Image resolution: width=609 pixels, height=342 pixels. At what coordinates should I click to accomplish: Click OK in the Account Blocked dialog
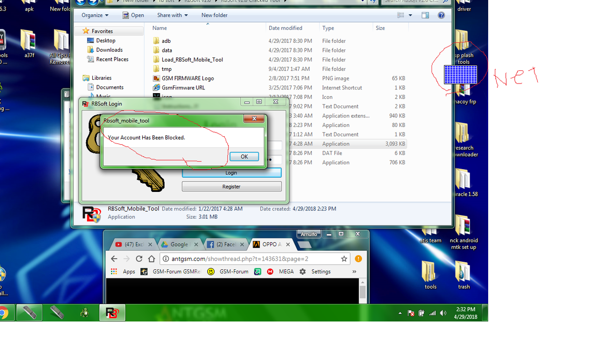pyautogui.click(x=244, y=157)
